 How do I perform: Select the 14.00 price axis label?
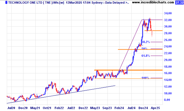168,80
